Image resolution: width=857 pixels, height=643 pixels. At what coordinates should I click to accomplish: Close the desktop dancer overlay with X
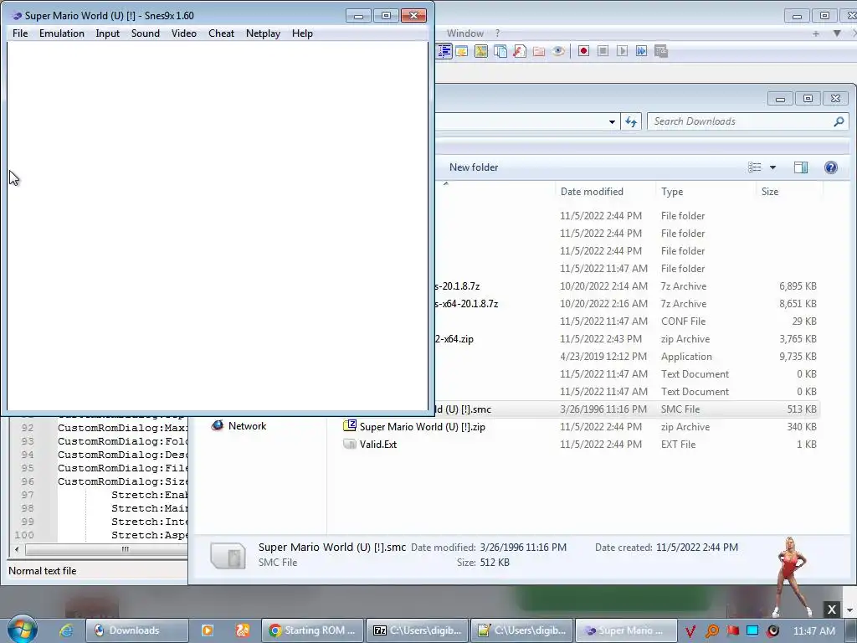tap(831, 610)
